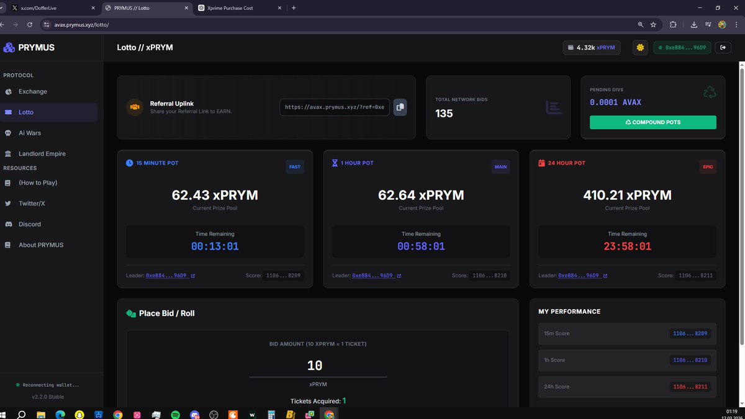The width and height of the screenshot is (745, 419).
Task: Toggle the light theme sun icon
Action: coord(640,47)
